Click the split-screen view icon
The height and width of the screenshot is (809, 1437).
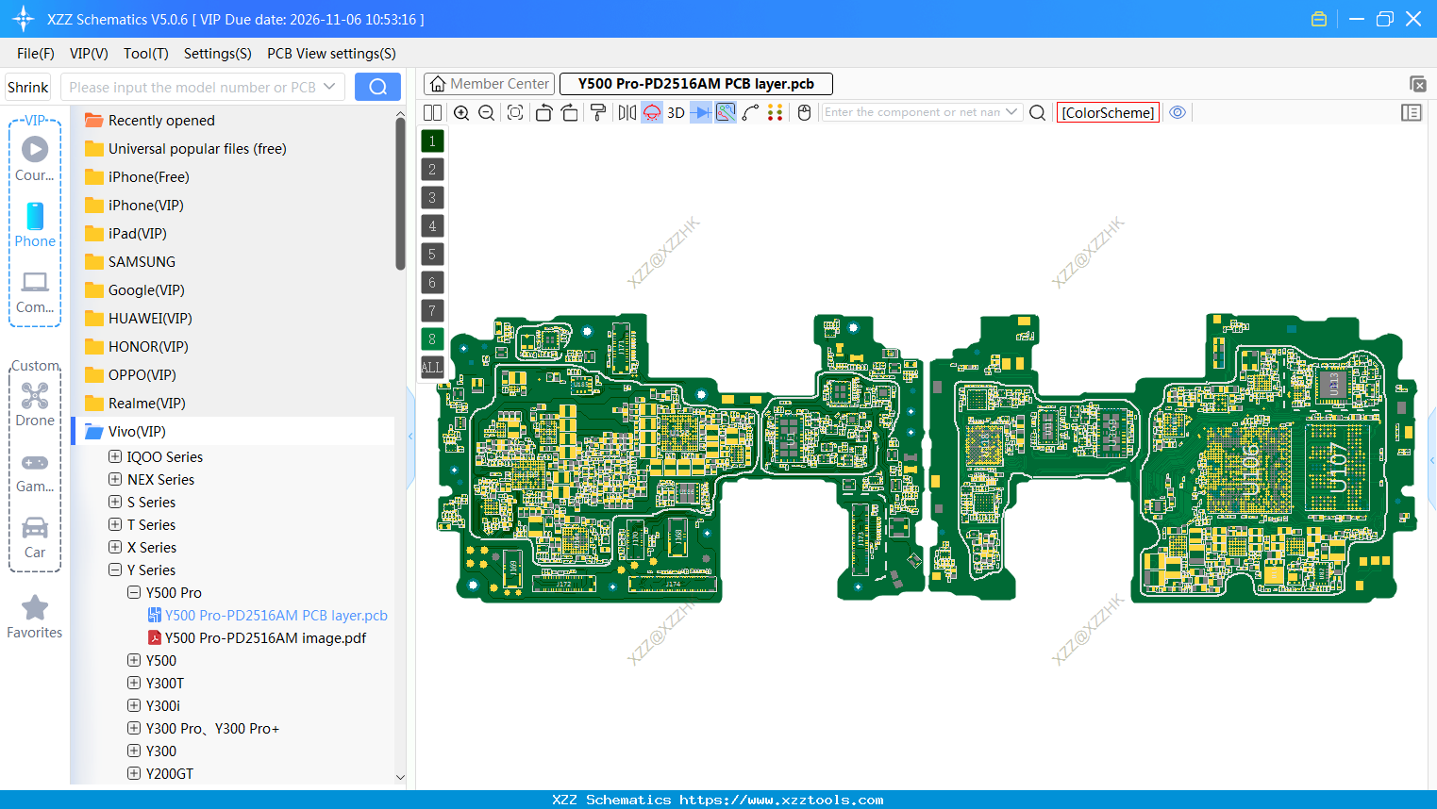[x=432, y=112]
